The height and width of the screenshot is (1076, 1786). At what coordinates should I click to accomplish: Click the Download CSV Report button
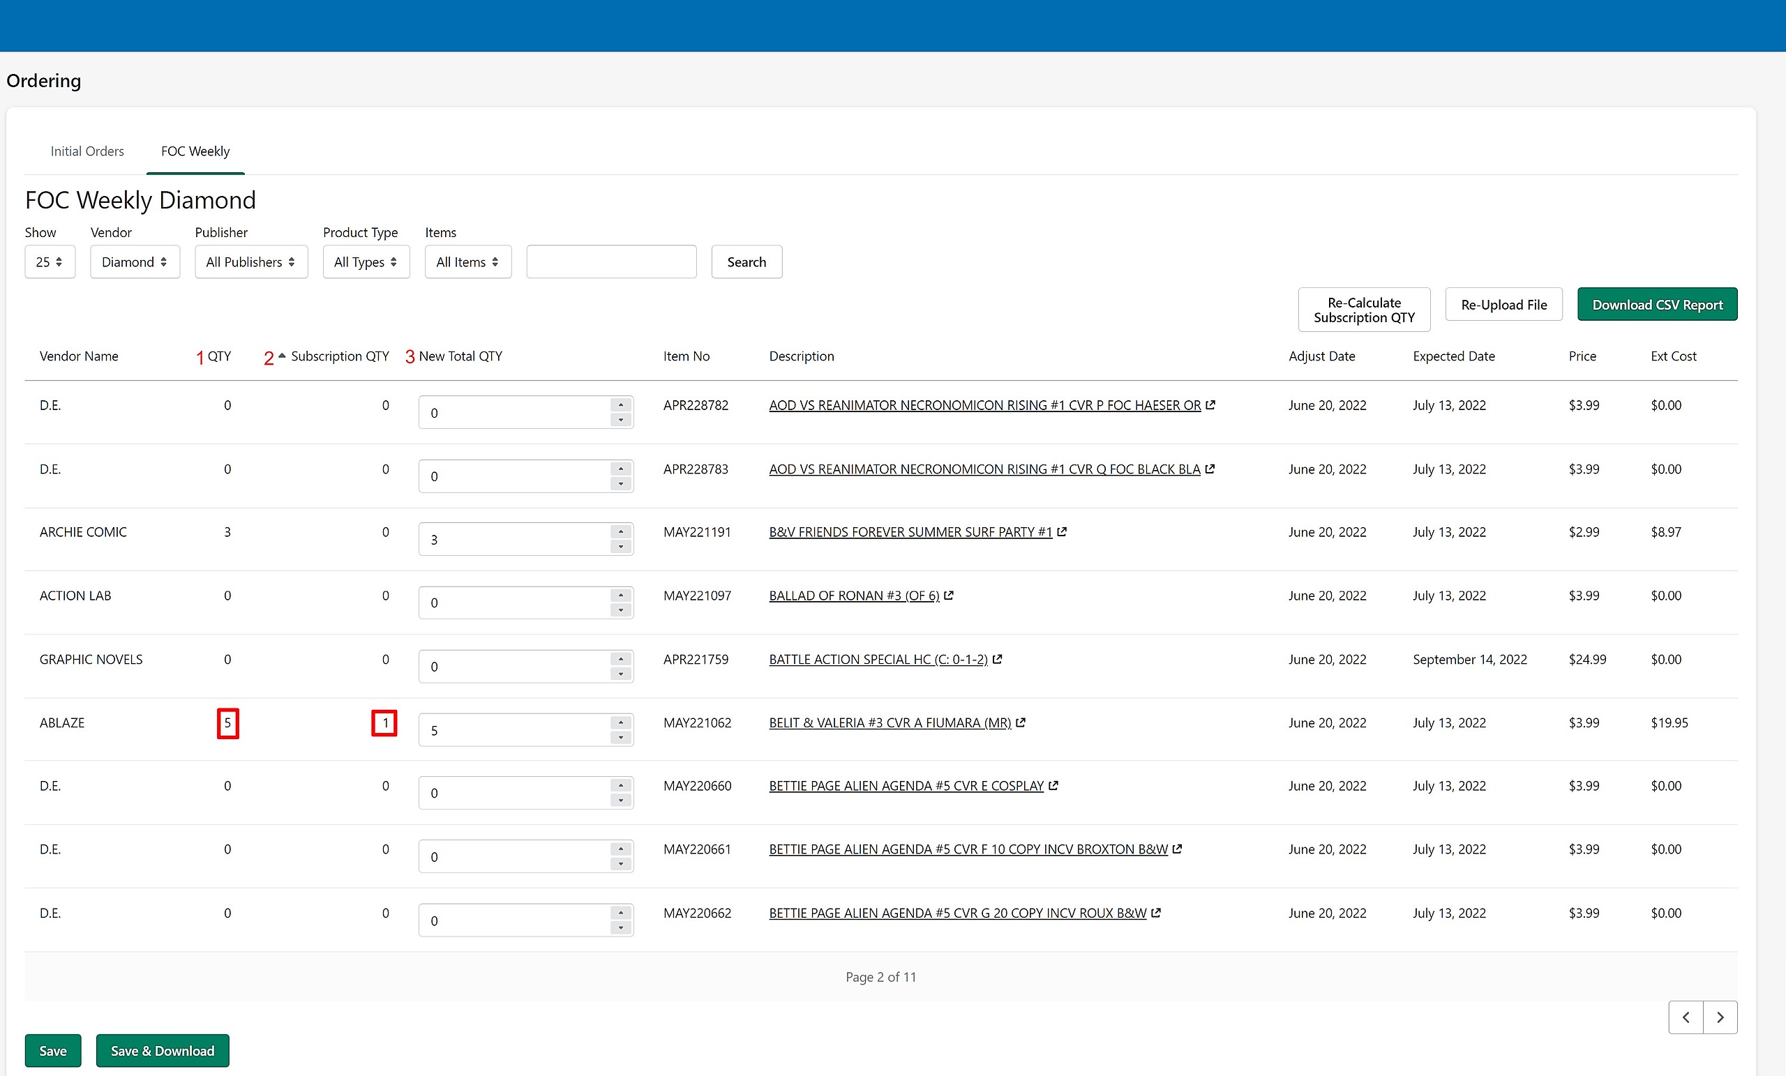pyautogui.click(x=1657, y=304)
